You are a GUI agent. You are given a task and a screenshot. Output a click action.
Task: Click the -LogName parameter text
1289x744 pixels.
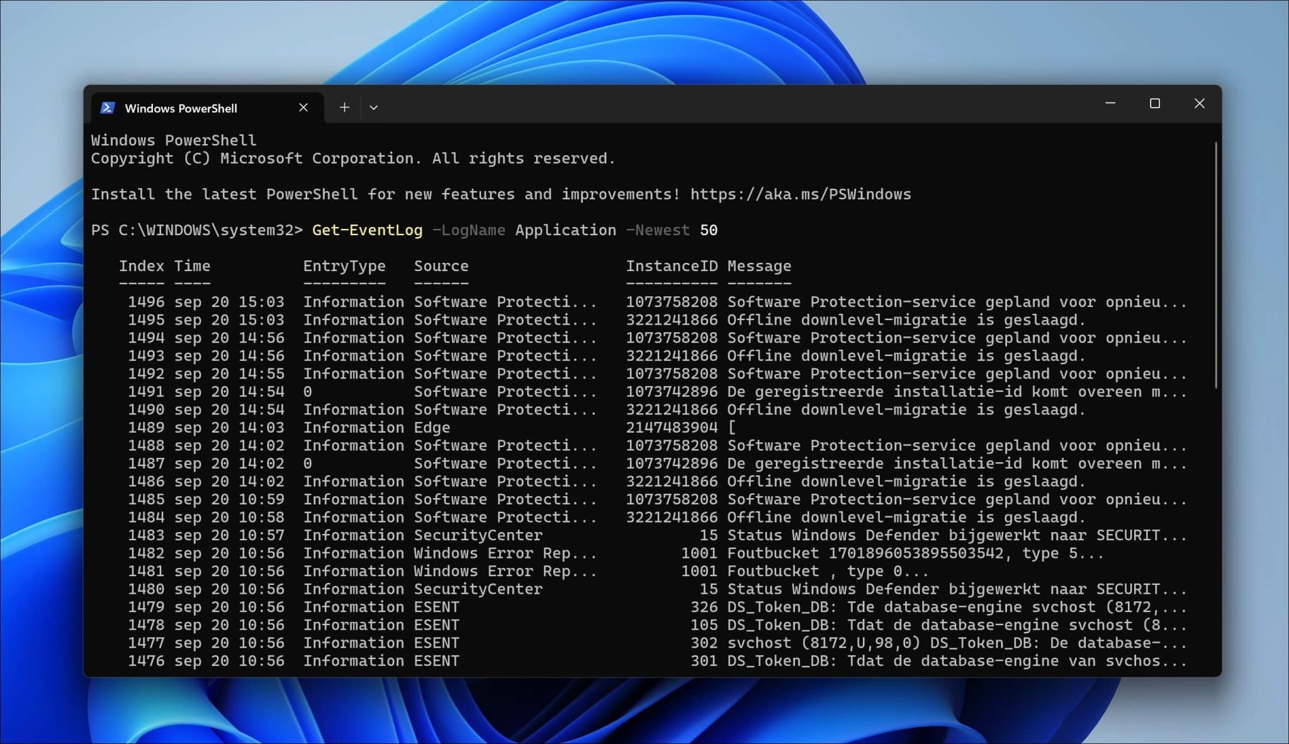469,230
